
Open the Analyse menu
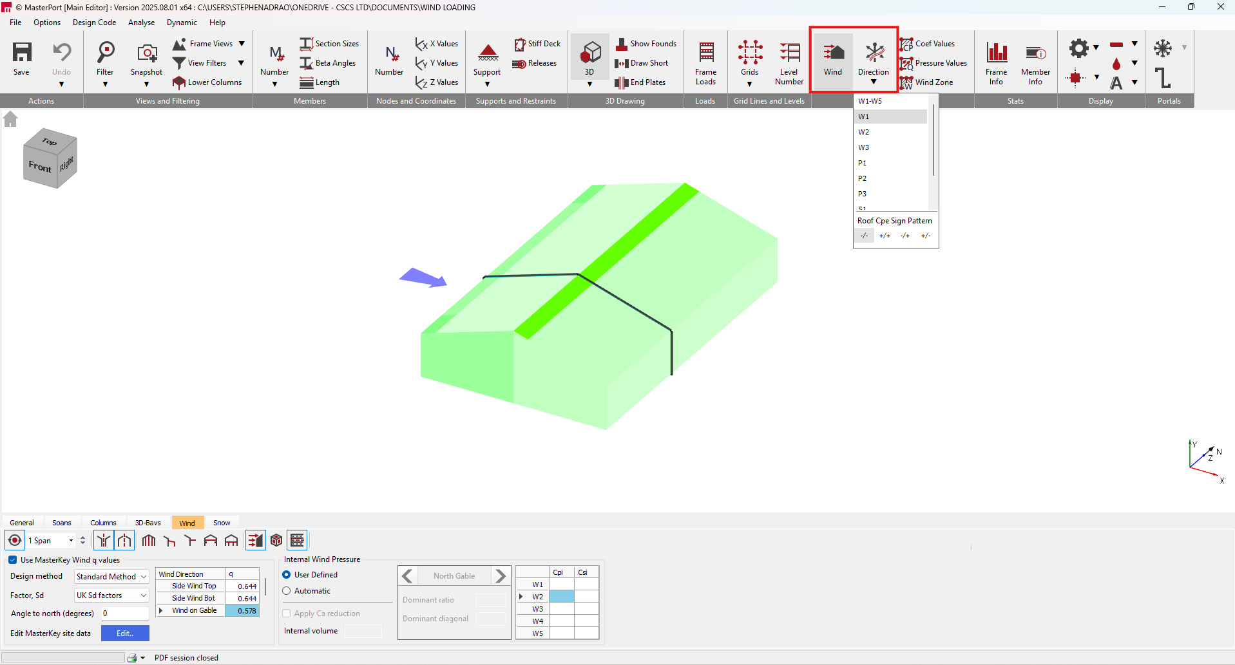(x=142, y=23)
